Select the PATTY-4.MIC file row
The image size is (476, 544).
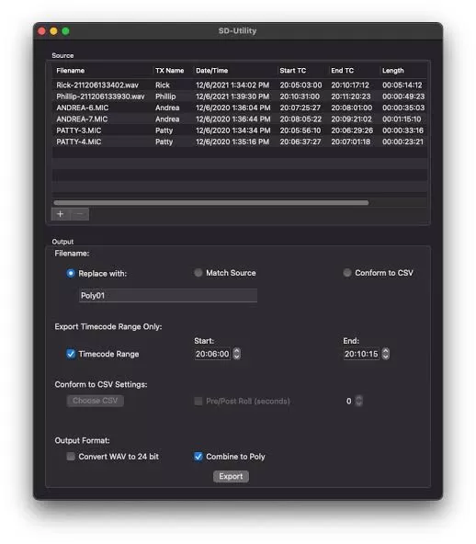(x=240, y=142)
